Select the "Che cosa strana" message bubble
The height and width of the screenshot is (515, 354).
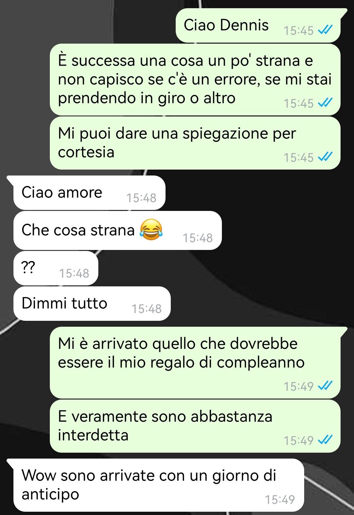point(118,230)
